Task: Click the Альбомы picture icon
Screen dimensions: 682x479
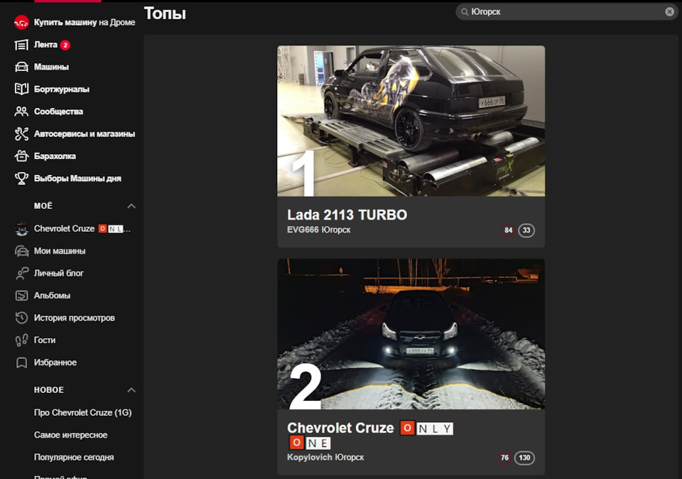Action: [21, 296]
